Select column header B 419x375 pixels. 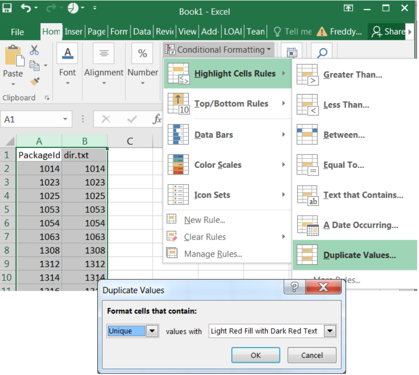coord(85,141)
